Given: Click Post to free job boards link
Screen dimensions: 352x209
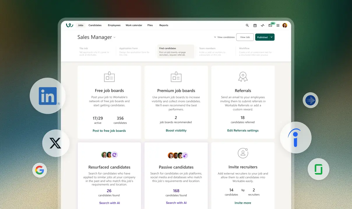Looking at the screenshot, I should click(x=109, y=131).
